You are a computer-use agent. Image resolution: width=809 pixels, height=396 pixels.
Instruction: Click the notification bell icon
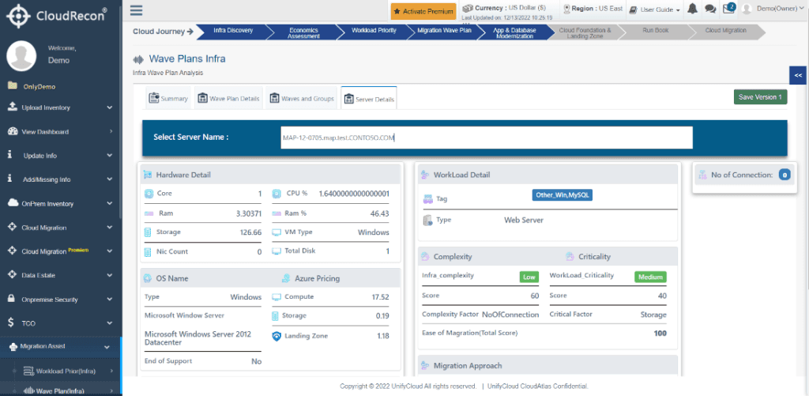point(692,9)
